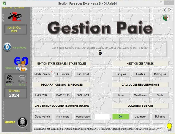The height and width of the screenshot is (134, 175).
Task: Click the DOCUMENTS DE PAIE header
Action: (140, 106)
